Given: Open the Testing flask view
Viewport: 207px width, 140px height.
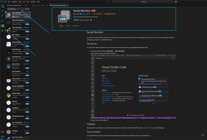Looking at the screenshot, I should coord(2,30).
